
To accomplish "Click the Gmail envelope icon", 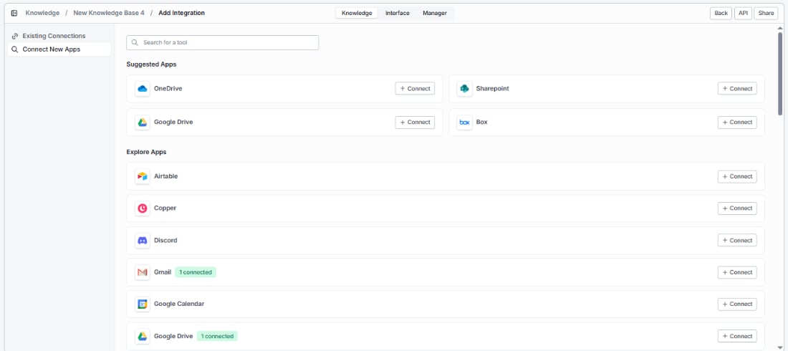I will pyautogui.click(x=143, y=272).
